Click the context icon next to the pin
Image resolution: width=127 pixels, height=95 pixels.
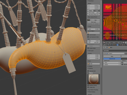[106, 47]
